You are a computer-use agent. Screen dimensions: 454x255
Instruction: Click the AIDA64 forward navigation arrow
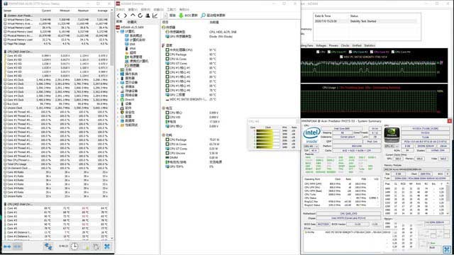tap(126, 16)
